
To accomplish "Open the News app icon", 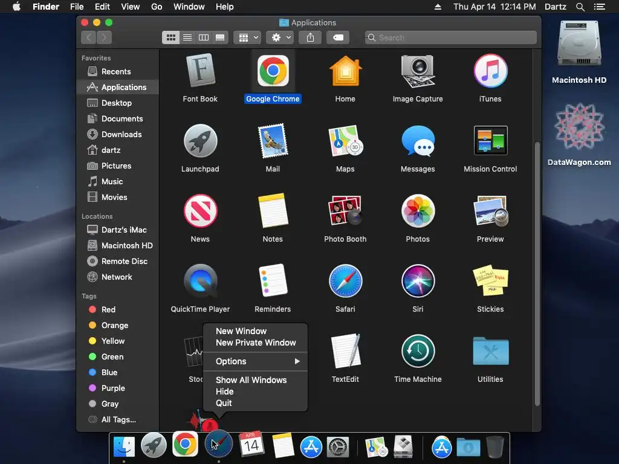I will pos(200,211).
